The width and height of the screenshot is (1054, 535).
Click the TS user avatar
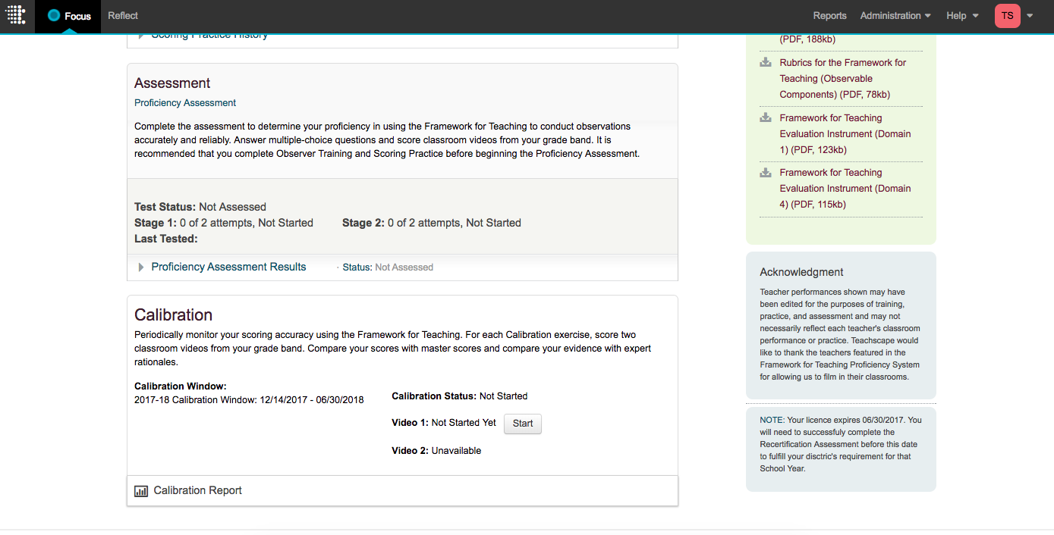(1007, 16)
